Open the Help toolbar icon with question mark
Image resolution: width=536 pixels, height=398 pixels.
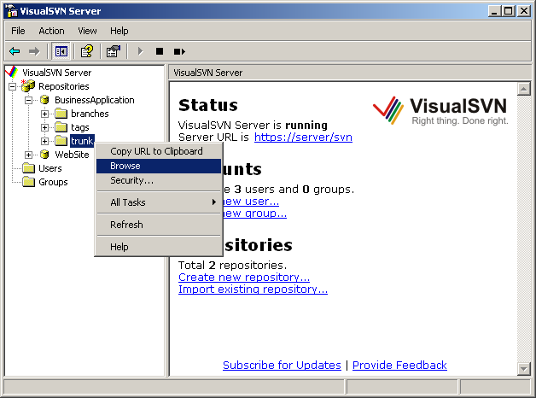[x=87, y=51]
